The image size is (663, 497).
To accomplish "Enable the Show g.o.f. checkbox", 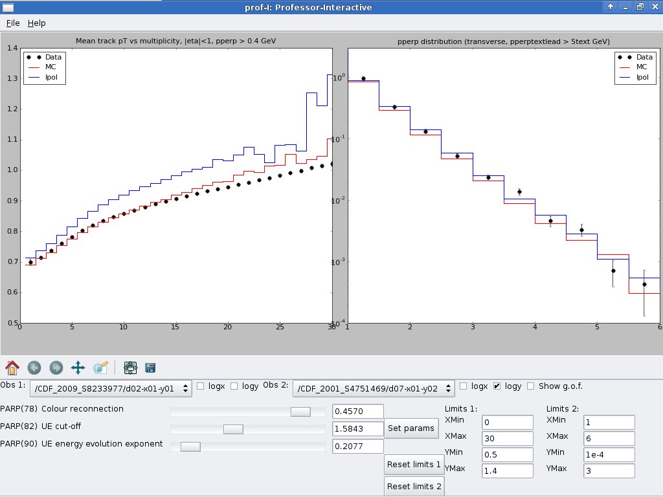I will [531, 386].
